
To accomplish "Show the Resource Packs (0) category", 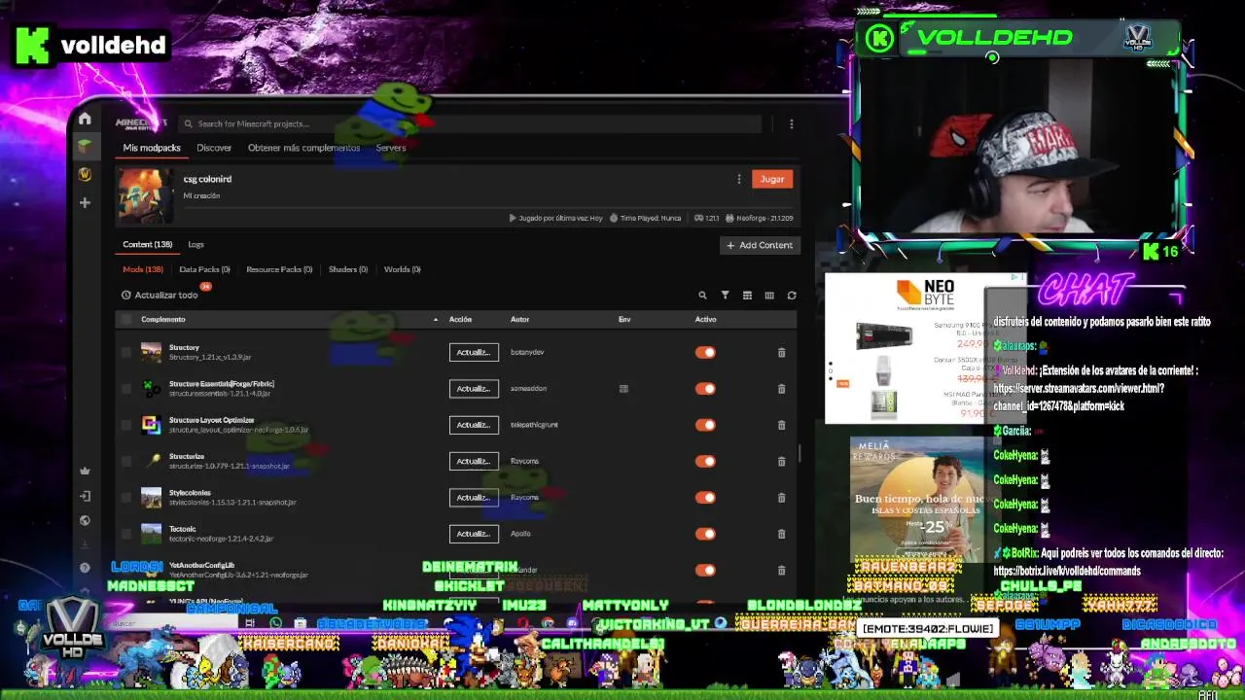I will [x=279, y=269].
